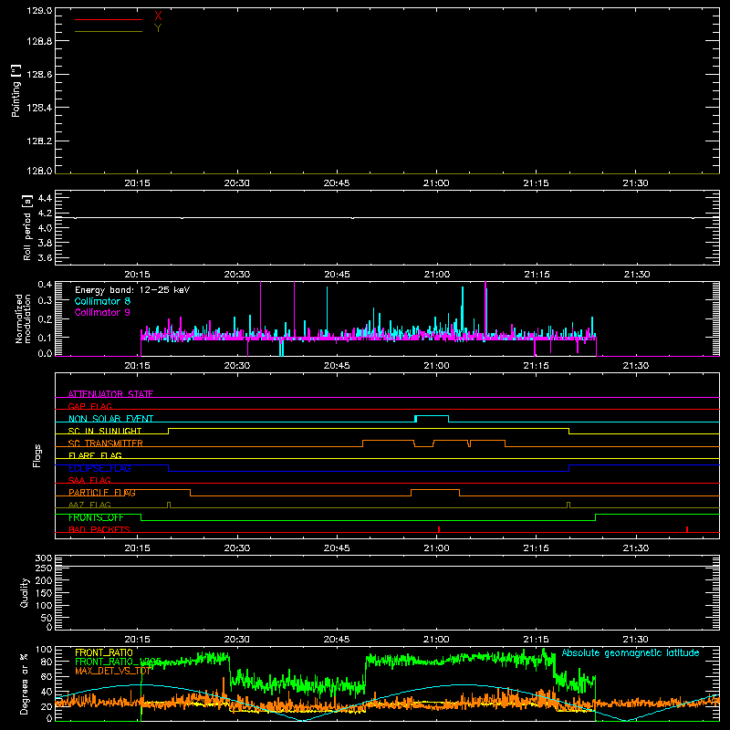This screenshot has width=730, height=730.
Task: Select the 'Energy band: 12-25 keV' annotation
Action: pos(132,290)
